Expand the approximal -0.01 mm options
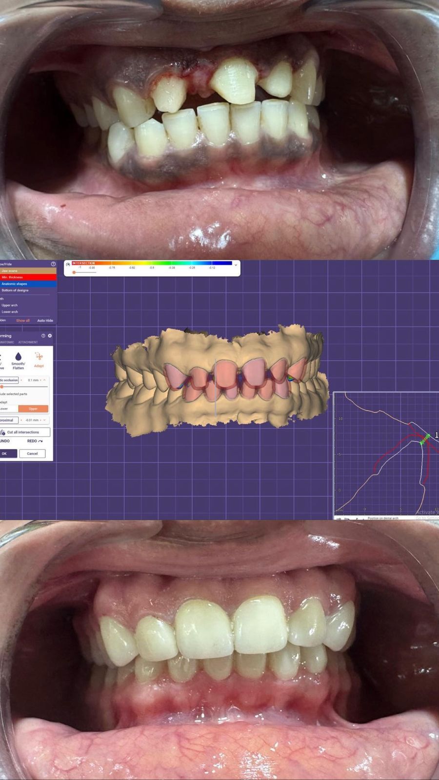 (45, 420)
